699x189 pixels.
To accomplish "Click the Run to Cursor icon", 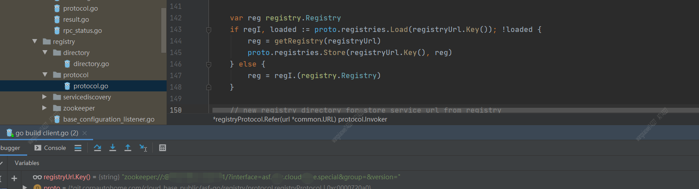I will click(x=143, y=148).
